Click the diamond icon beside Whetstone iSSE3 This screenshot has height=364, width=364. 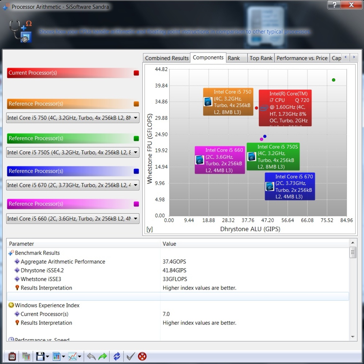[17, 279]
